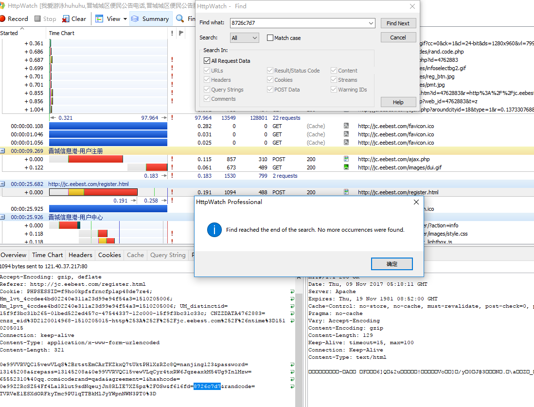Viewport: 534px width, 407px height.
Task: Click the content type icon for dui.gif
Action: tap(346, 167)
